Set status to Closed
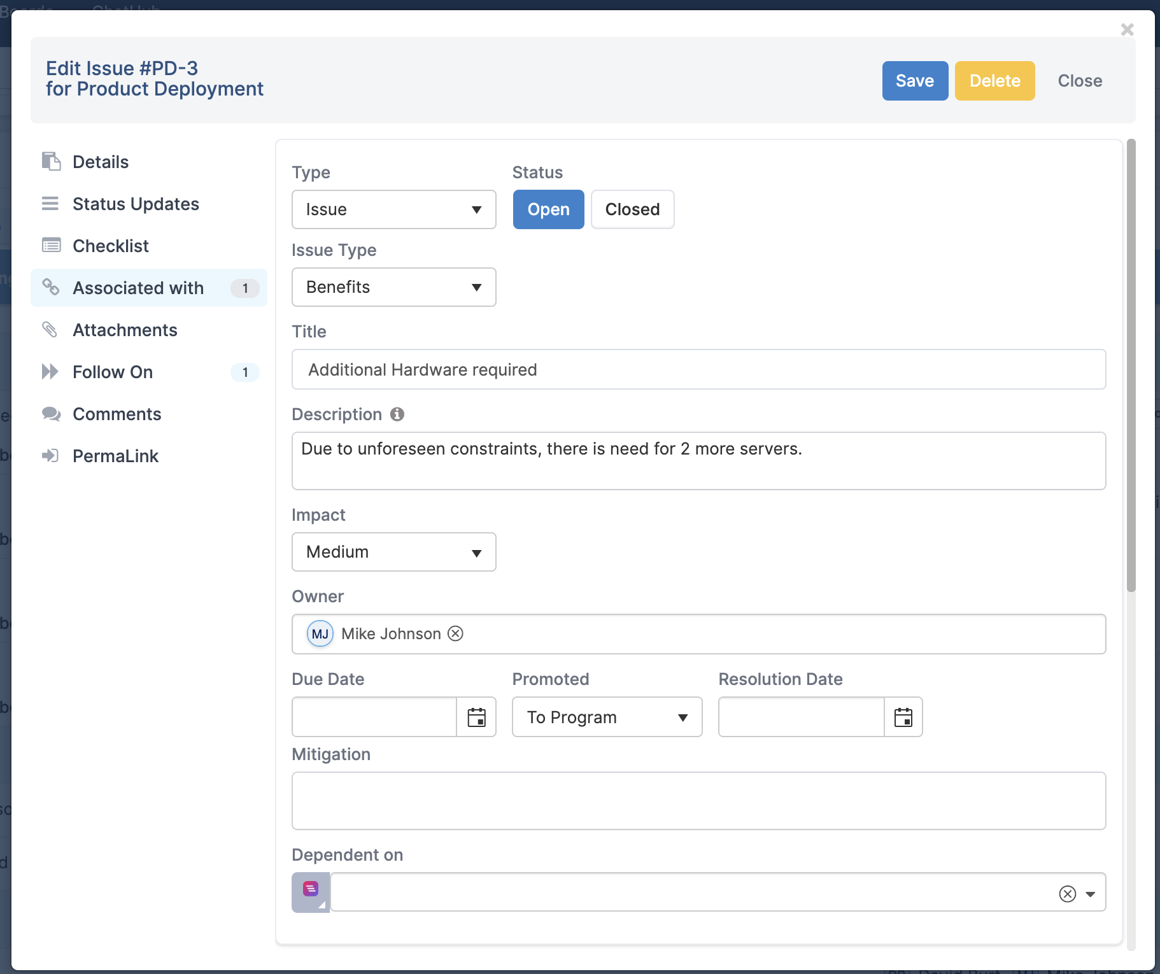Screen dimensions: 1160x974 [632, 209]
